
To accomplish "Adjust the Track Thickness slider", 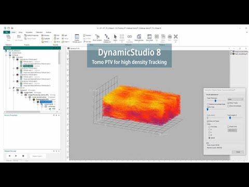I will point(216,101).
